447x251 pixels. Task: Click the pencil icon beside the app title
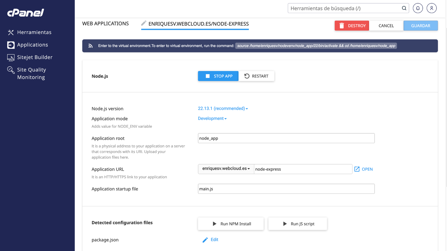[144, 23]
